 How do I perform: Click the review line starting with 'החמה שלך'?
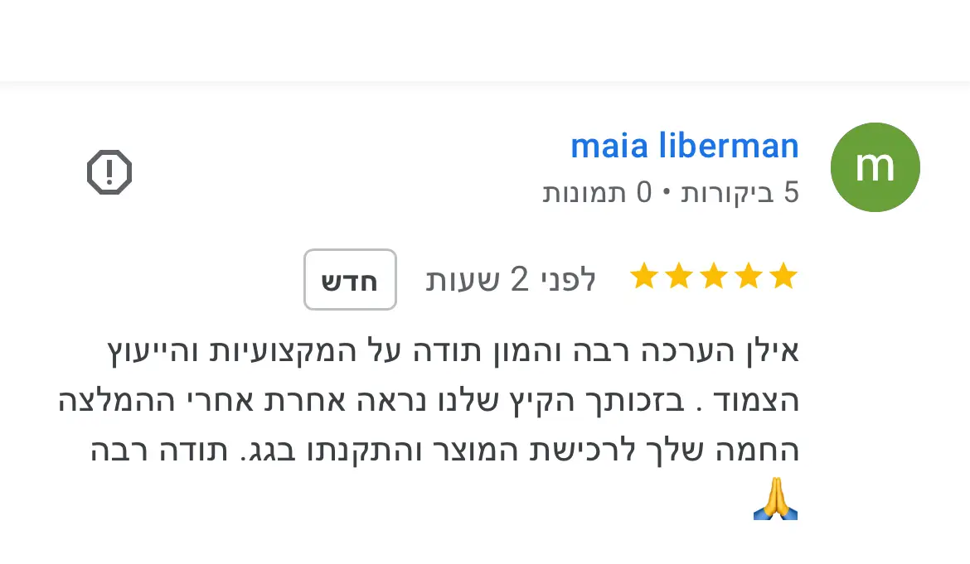(444, 451)
